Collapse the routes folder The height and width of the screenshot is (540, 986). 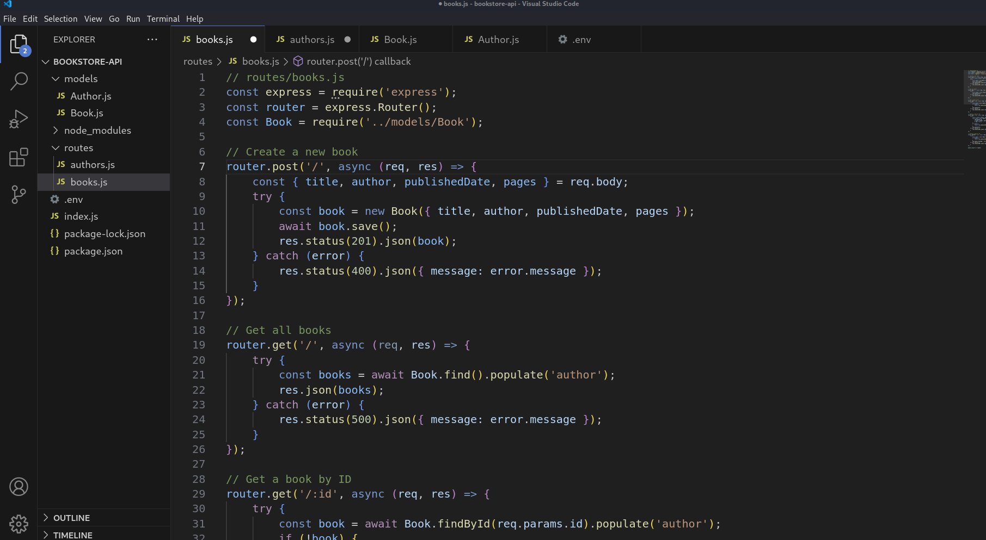56,148
